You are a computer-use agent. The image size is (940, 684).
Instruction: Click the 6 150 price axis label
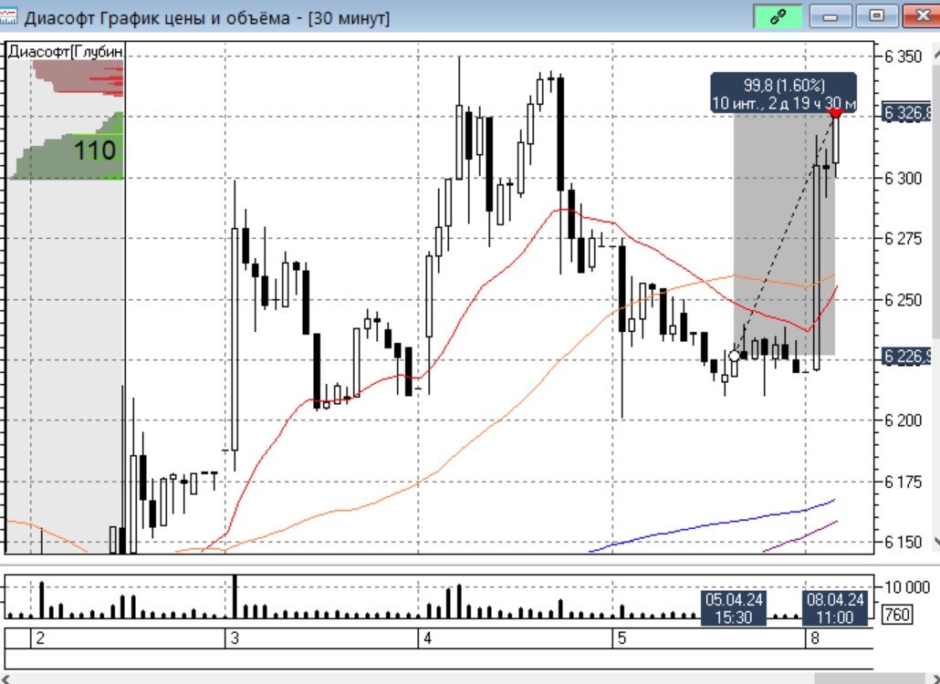click(903, 543)
